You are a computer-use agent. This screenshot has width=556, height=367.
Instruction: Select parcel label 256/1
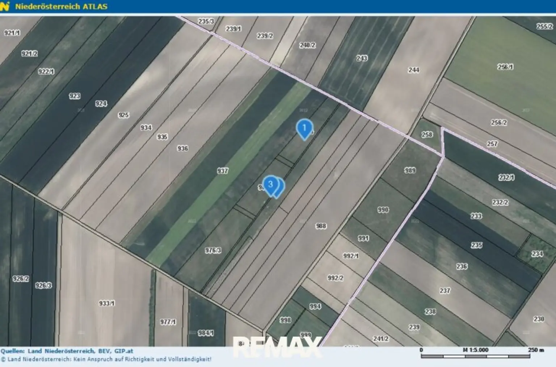pyautogui.click(x=505, y=67)
